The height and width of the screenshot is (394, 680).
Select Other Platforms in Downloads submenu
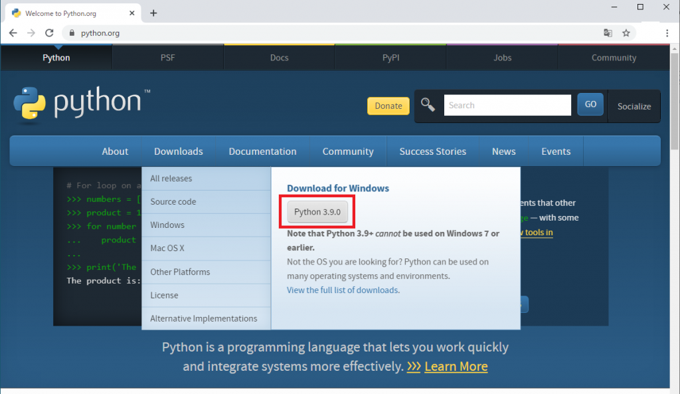(x=207, y=272)
